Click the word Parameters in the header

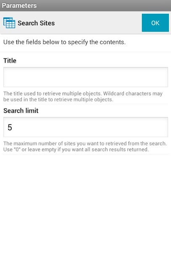tap(19, 5)
